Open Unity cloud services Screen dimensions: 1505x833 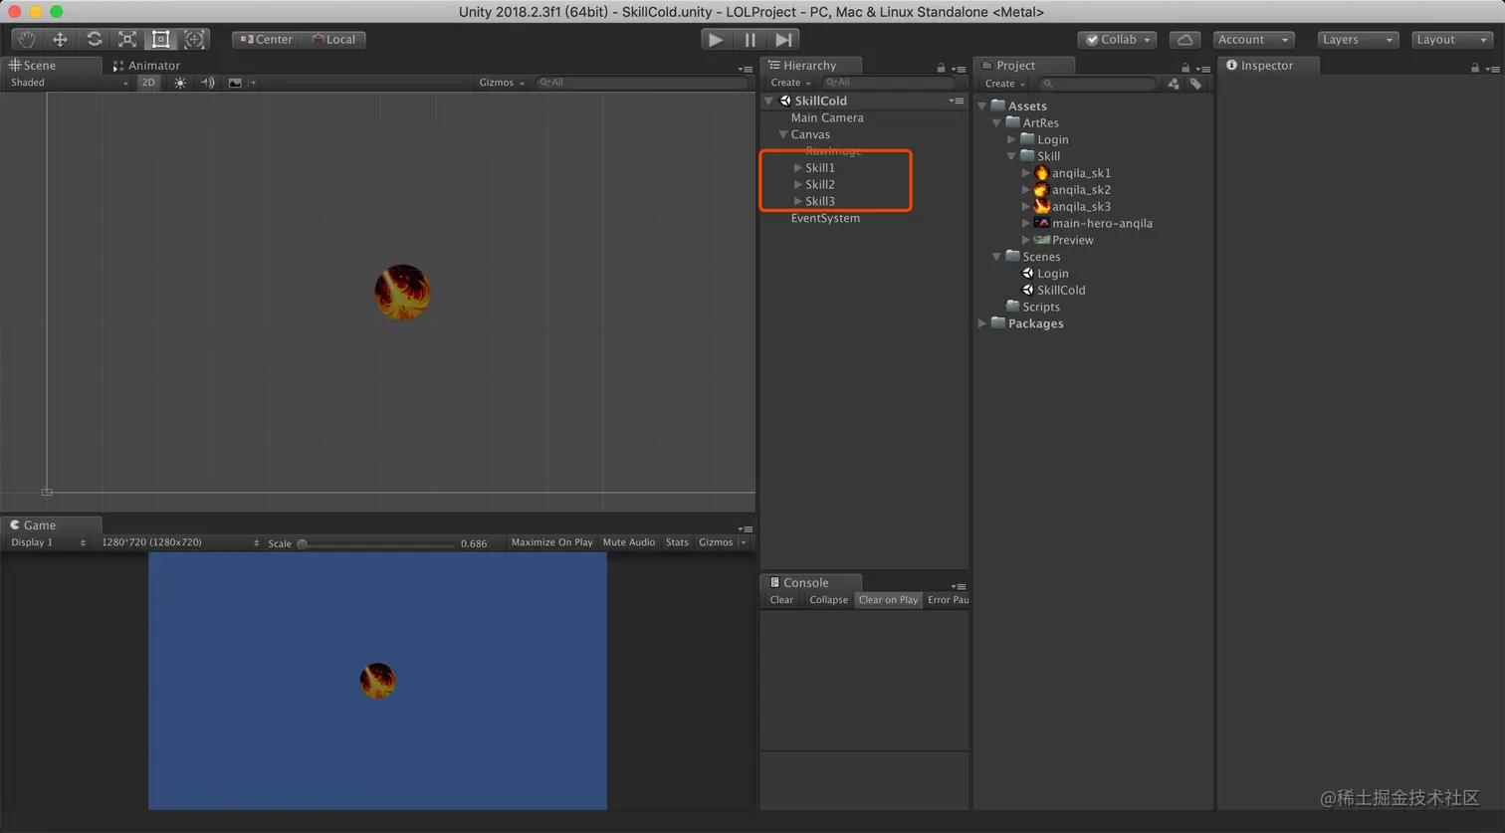coord(1184,40)
